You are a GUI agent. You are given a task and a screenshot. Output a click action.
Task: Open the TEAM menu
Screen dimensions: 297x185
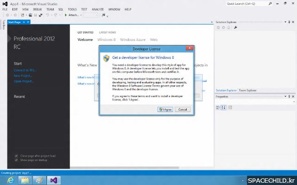click(x=50, y=9)
